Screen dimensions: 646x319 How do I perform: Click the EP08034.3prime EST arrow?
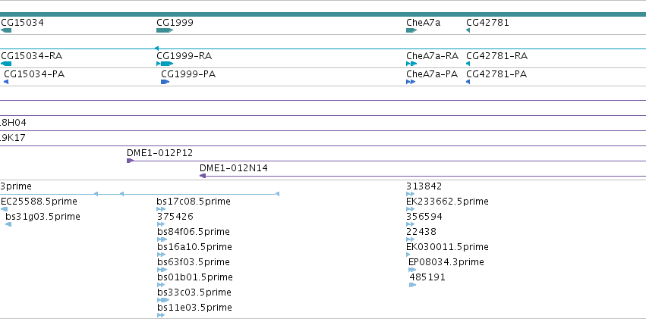coord(412,270)
